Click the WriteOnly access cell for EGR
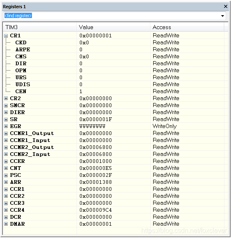Viewport: 231px width, 238px height. 165,126
